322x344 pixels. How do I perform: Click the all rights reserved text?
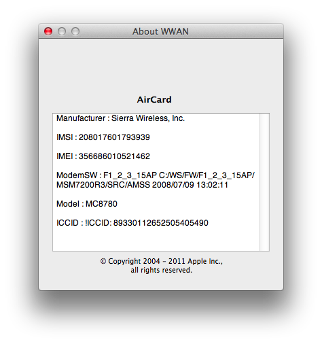pos(161,270)
